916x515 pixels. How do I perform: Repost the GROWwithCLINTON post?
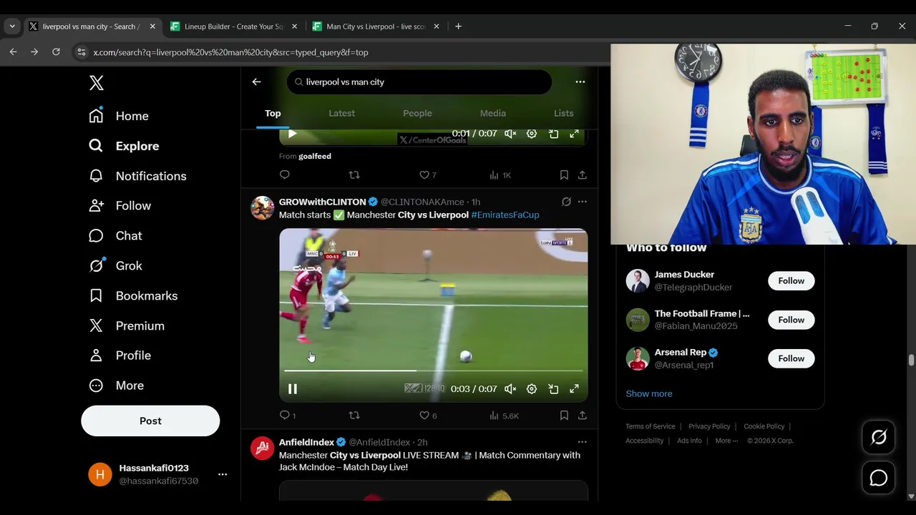pos(354,416)
